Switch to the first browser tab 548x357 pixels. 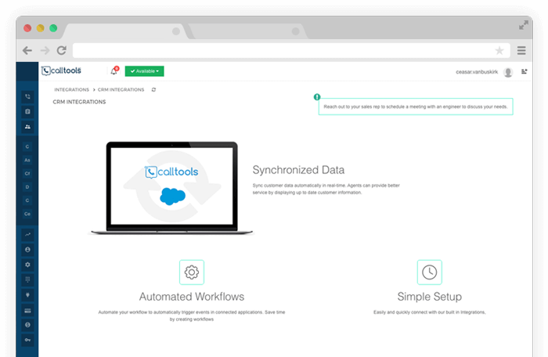click(127, 31)
